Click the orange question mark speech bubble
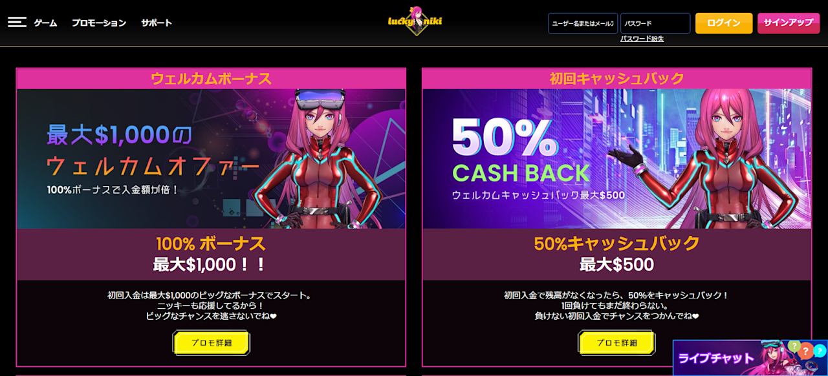 [805, 351]
